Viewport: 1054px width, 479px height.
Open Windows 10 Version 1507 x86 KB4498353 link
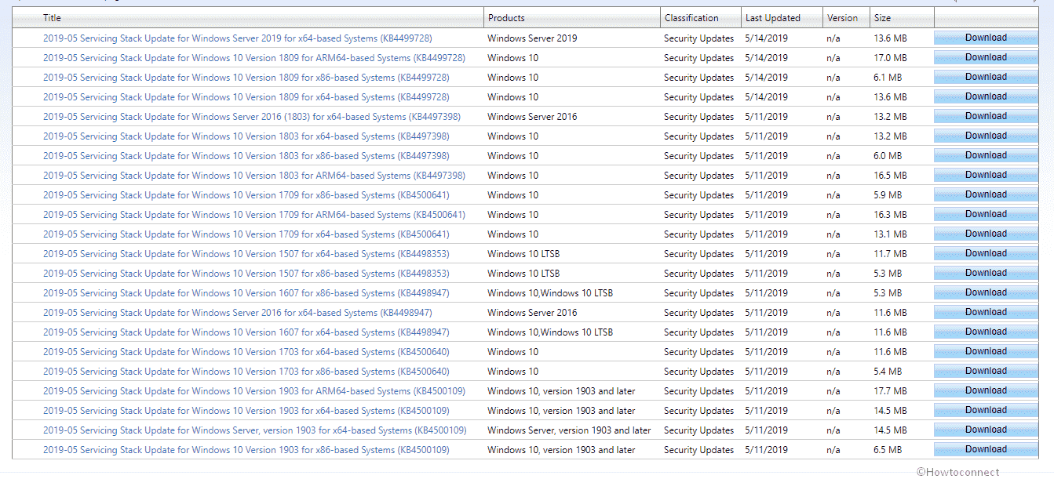point(246,274)
